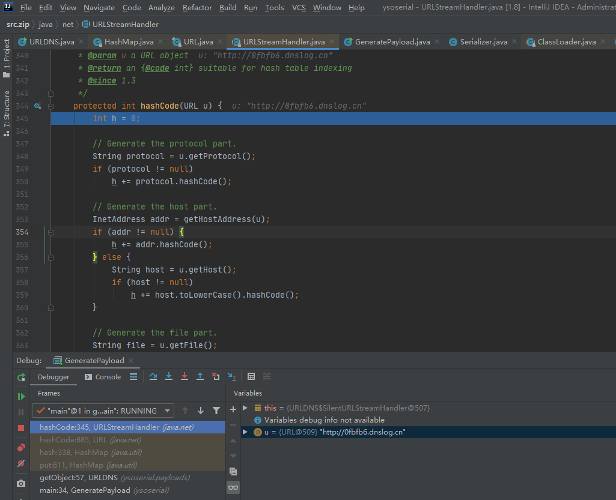Screen dimensions: 616x500
Task: Toggle Mute Breakpoints in debug sidebar
Action: click(21, 463)
